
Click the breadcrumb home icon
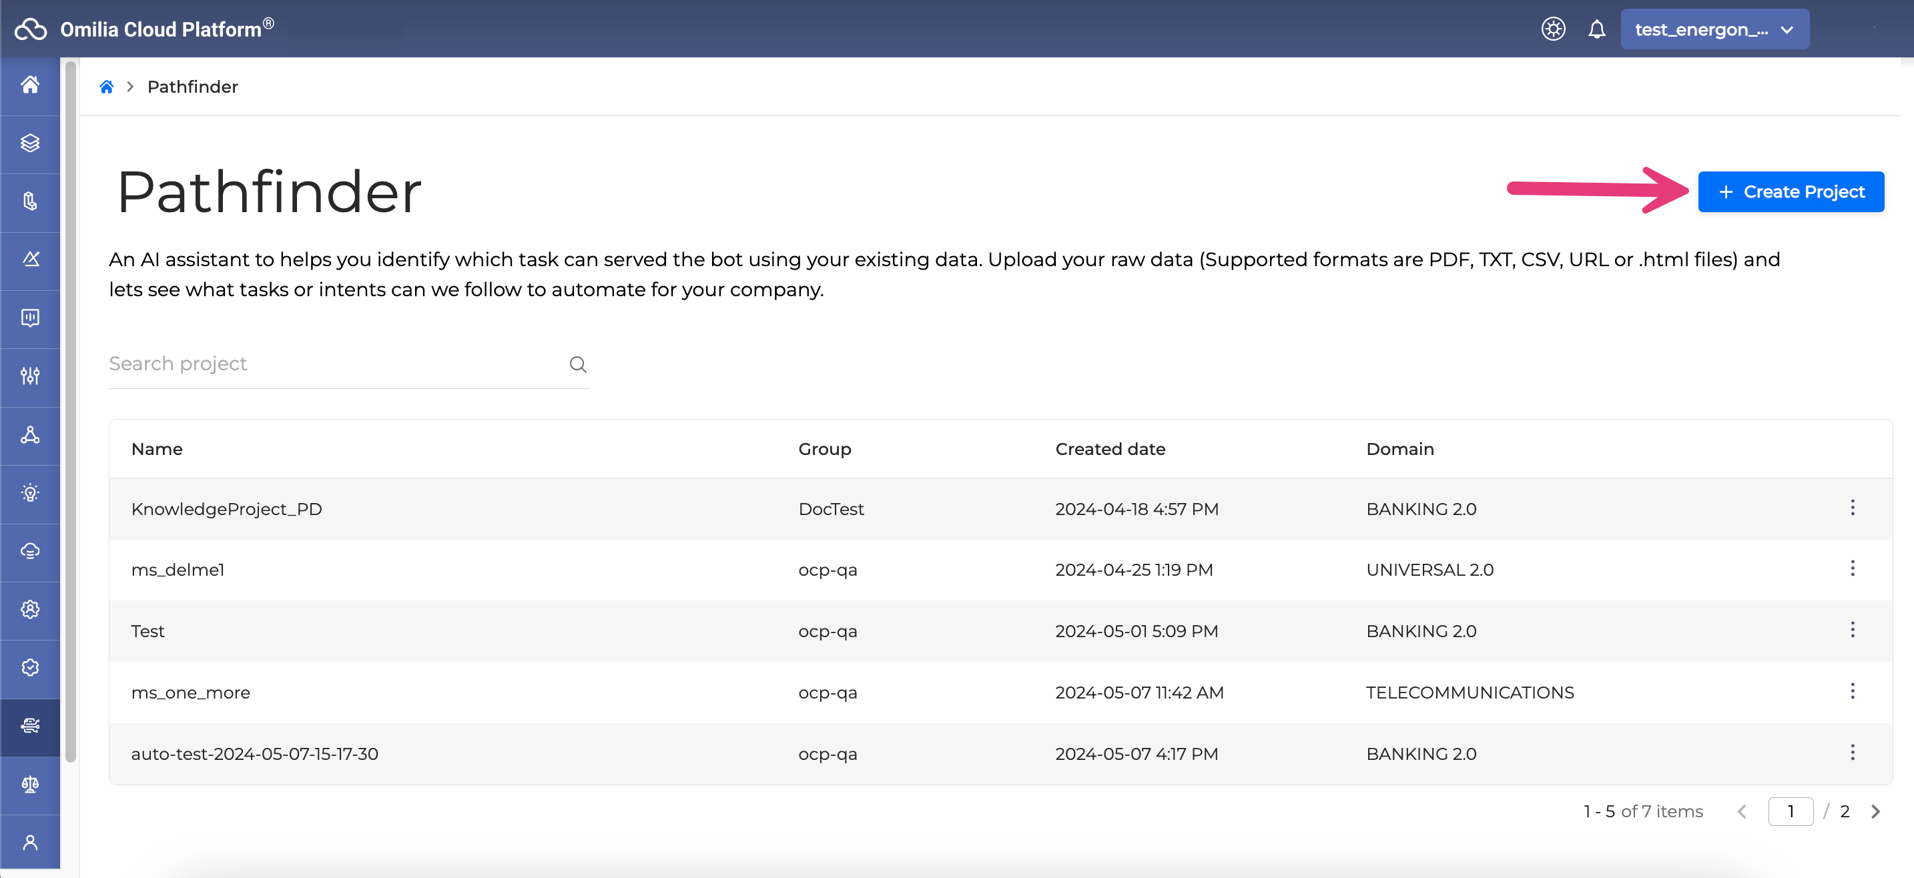click(x=106, y=87)
